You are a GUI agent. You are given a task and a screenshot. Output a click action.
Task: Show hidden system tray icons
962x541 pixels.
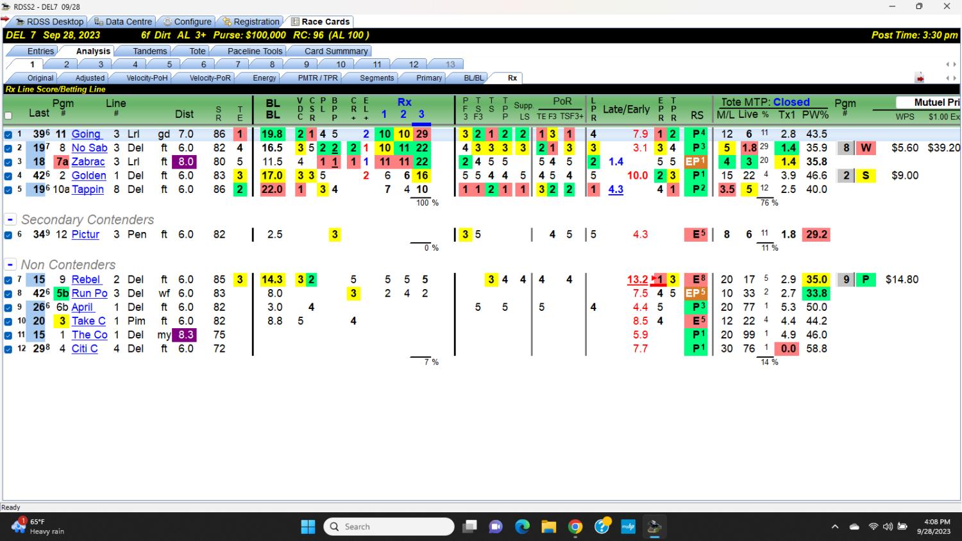835,527
